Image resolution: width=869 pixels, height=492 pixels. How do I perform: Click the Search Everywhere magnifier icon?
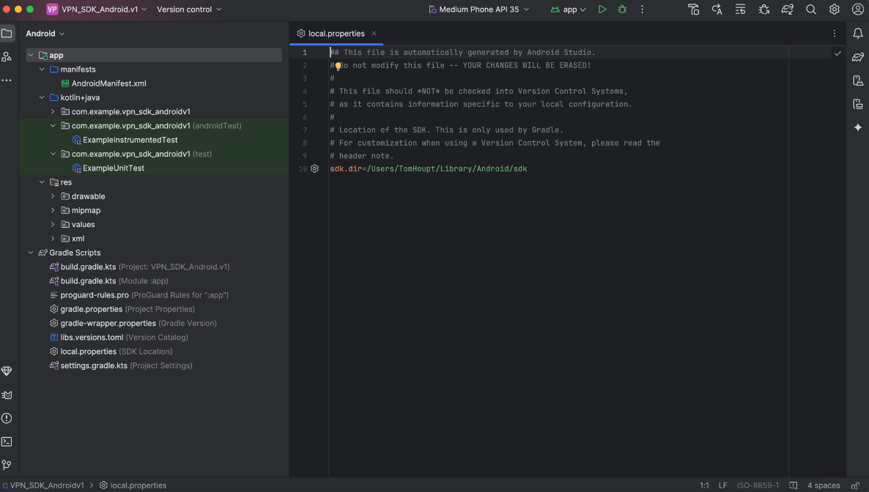coord(811,10)
